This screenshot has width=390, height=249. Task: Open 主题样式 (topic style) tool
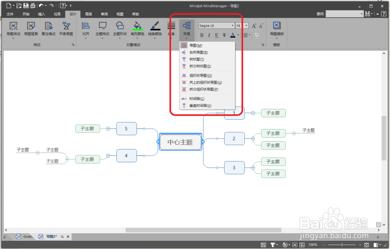(103, 29)
